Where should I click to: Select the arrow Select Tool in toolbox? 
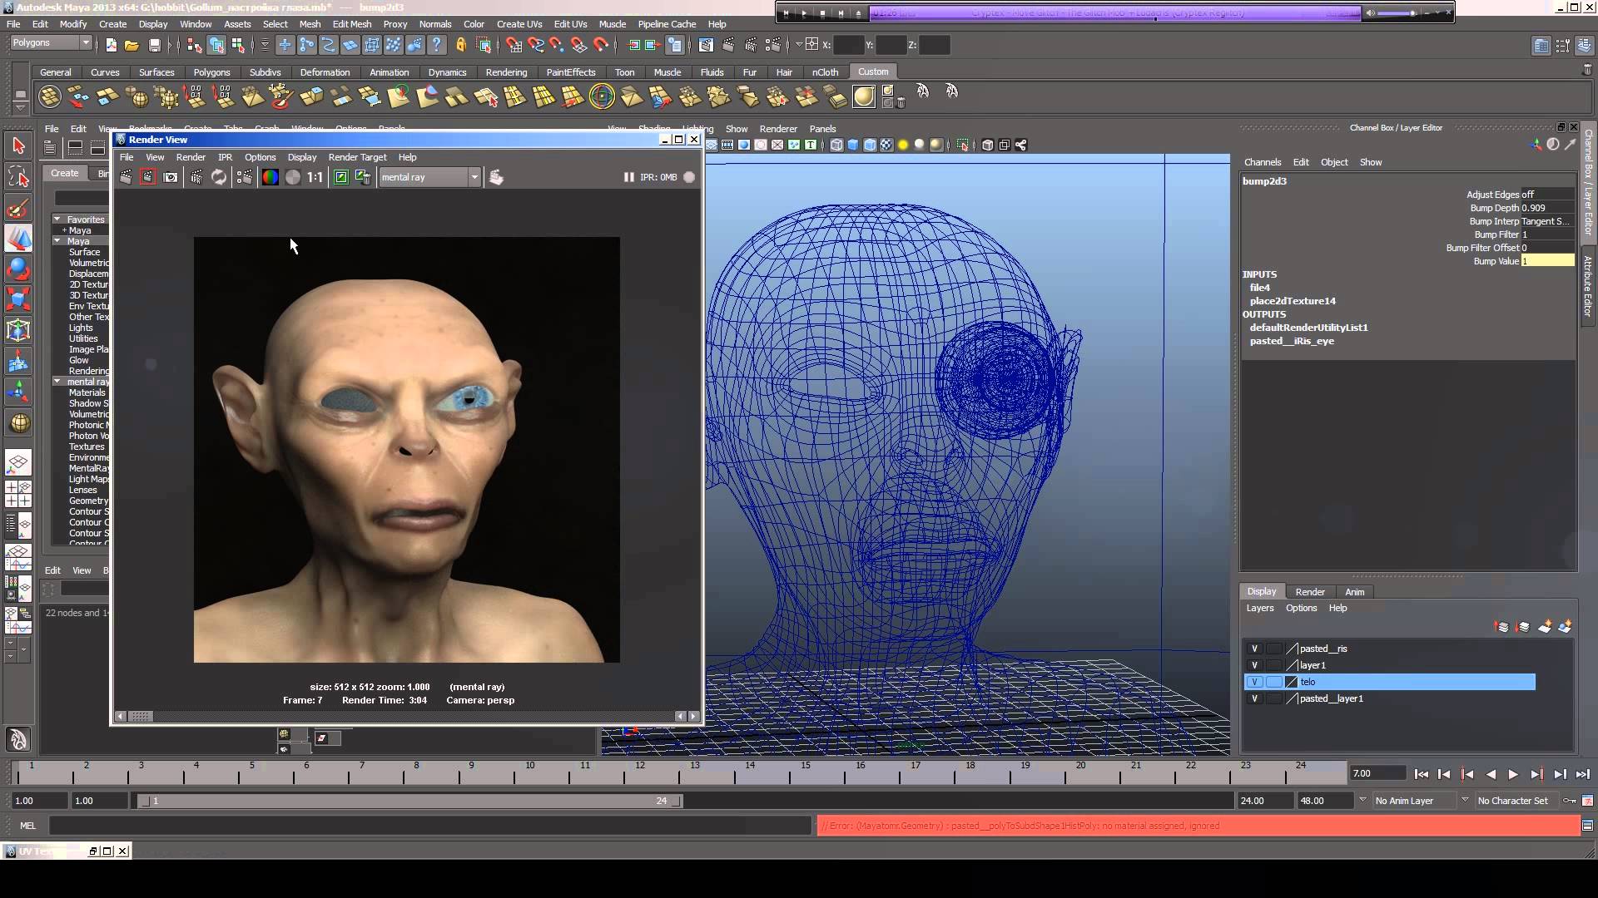coord(18,146)
